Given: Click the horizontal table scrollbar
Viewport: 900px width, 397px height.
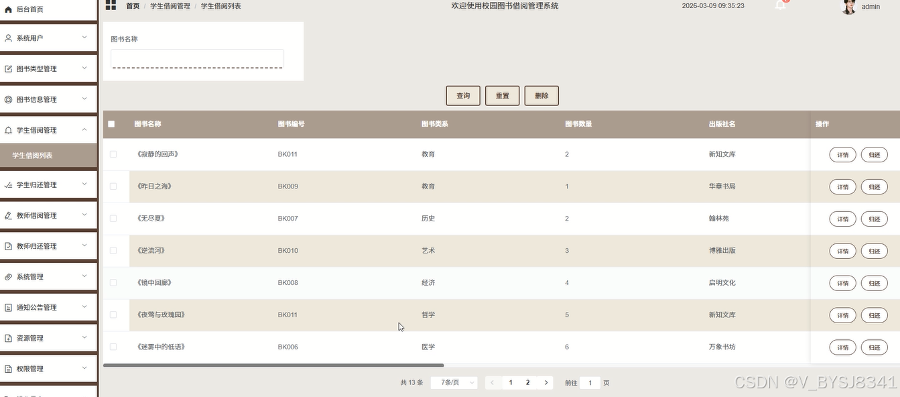Looking at the screenshot, I should [x=273, y=365].
